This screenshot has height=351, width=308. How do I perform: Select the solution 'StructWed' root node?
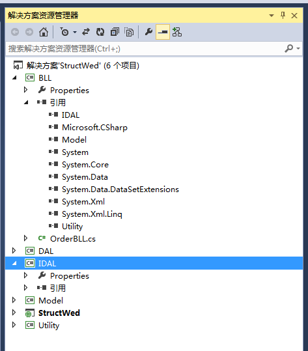tap(83, 66)
